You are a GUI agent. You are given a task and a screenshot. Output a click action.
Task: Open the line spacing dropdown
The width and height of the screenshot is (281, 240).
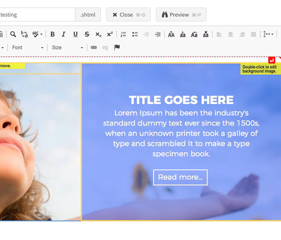pos(268,34)
